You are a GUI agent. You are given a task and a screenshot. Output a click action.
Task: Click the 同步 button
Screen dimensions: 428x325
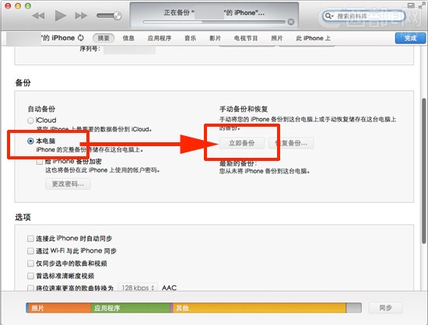(x=385, y=308)
